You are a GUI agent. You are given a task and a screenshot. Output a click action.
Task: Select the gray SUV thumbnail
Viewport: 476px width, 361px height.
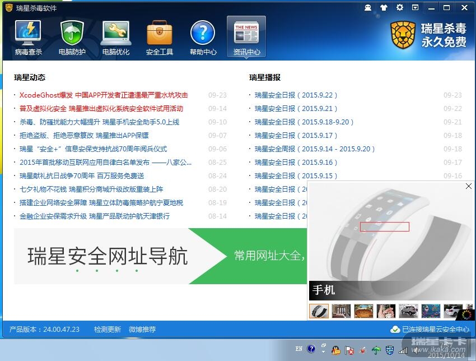pos(408,311)
